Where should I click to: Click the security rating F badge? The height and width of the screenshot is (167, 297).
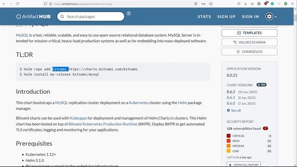[x=265, y=128]
